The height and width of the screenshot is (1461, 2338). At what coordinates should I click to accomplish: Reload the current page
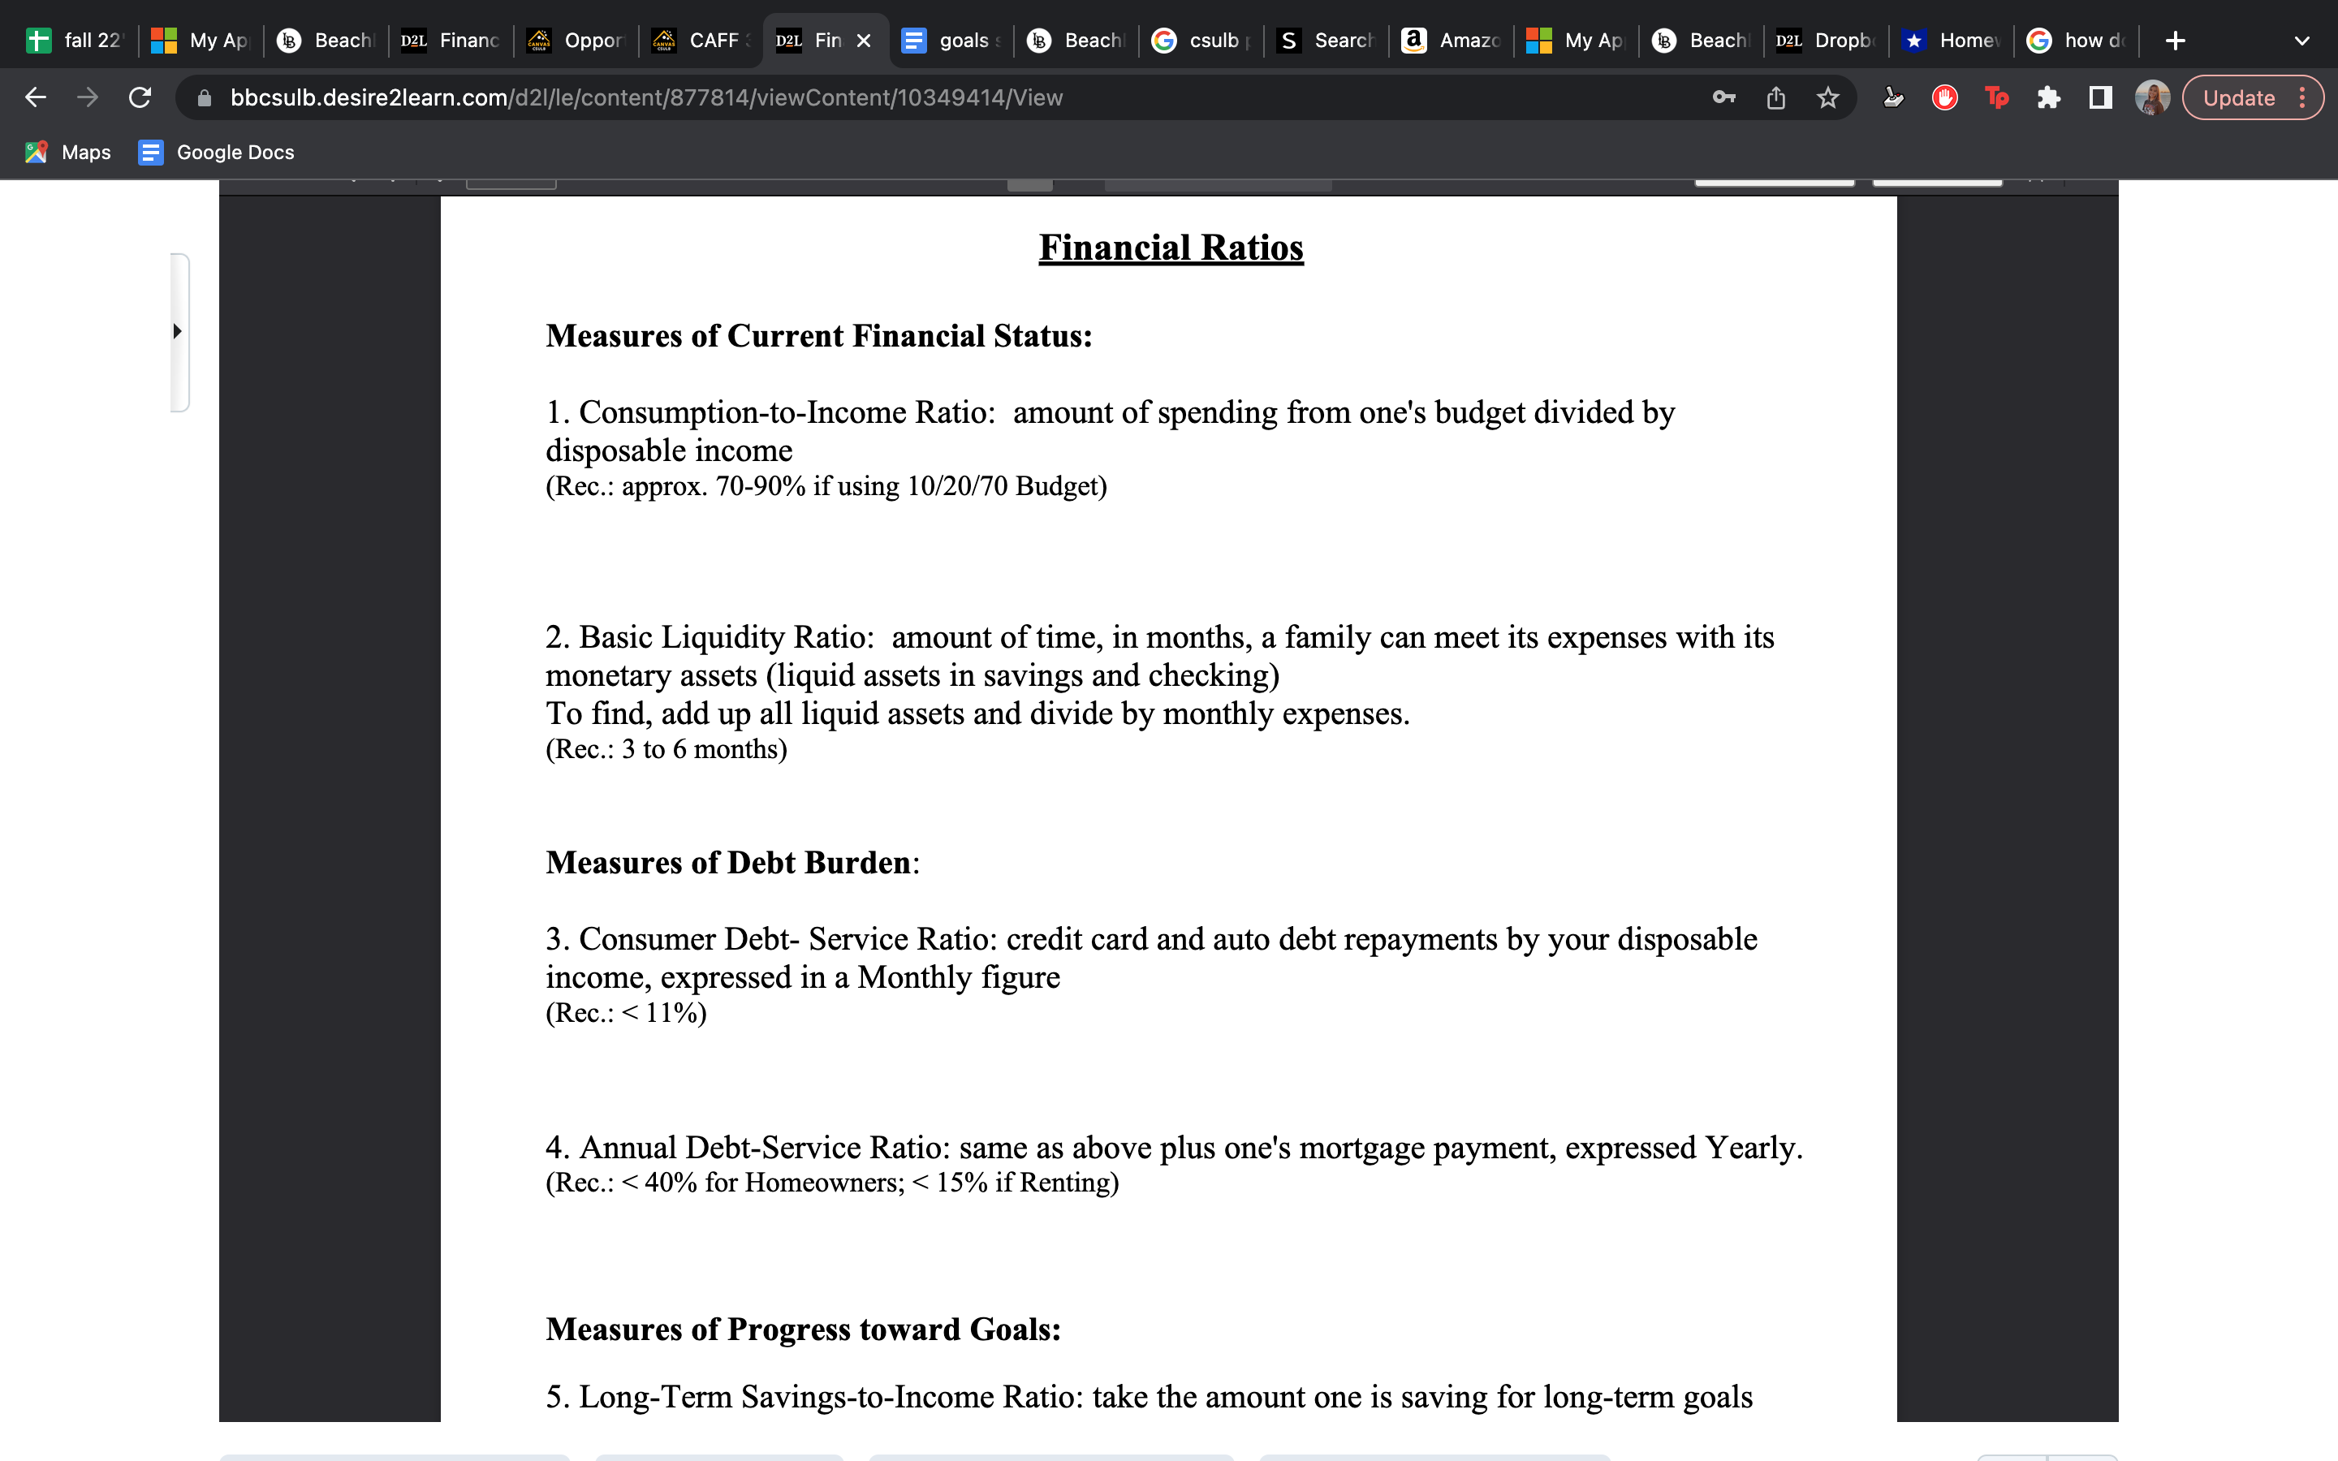140,97
